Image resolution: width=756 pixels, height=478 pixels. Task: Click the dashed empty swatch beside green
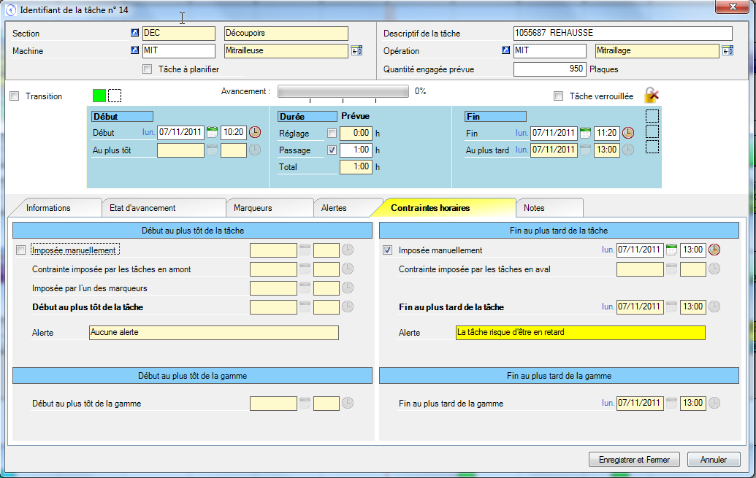tap(115, 96)
